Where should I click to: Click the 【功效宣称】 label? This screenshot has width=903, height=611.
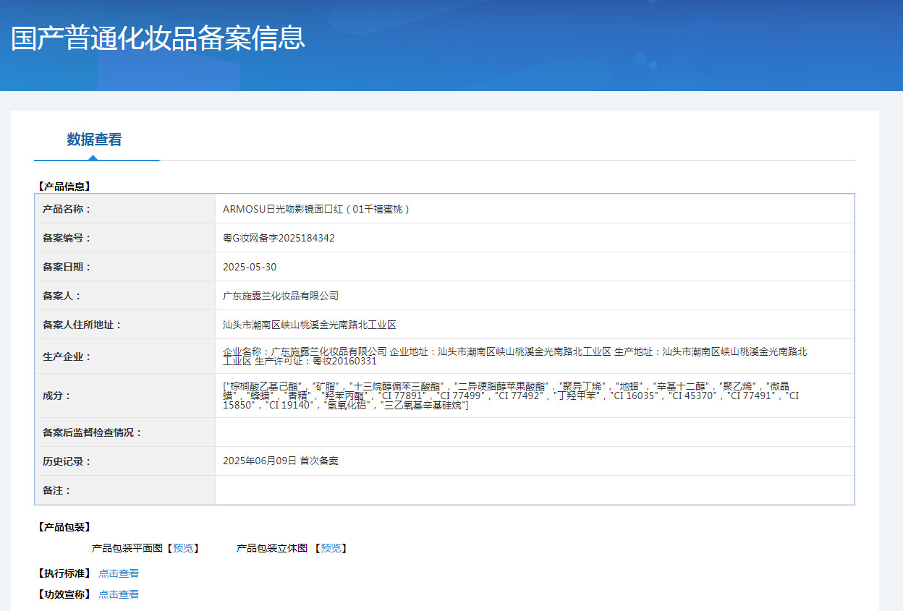(64, 594)
